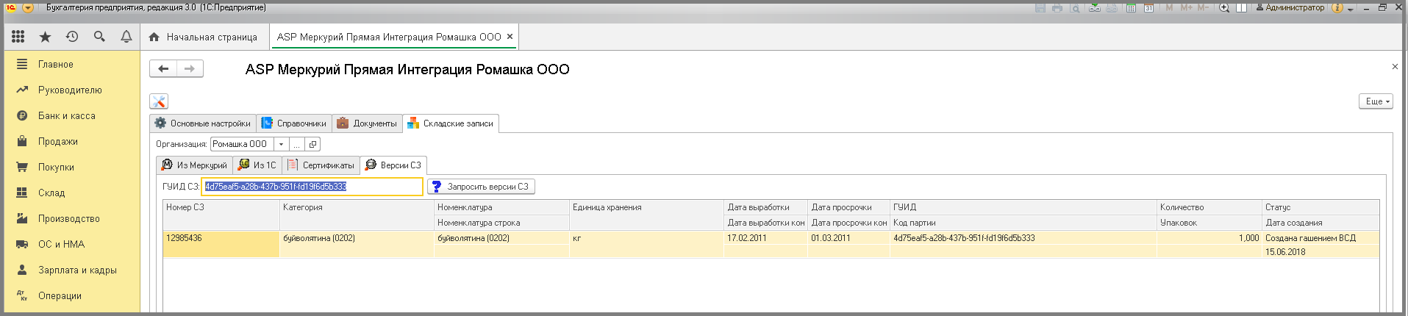This screenshot has width=1408, height=316.
Task: Select the ASP Меркурий Прямая Интеграция tab
Action: [x=389, y=37]
